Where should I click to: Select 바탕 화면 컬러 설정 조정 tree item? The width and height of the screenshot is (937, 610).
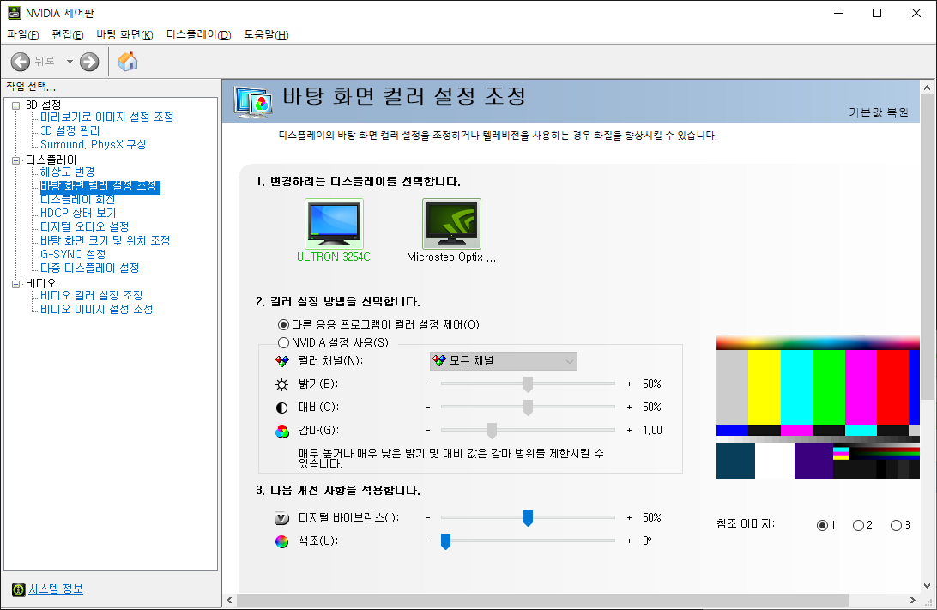pyautogui.click(x=99, y=186)
